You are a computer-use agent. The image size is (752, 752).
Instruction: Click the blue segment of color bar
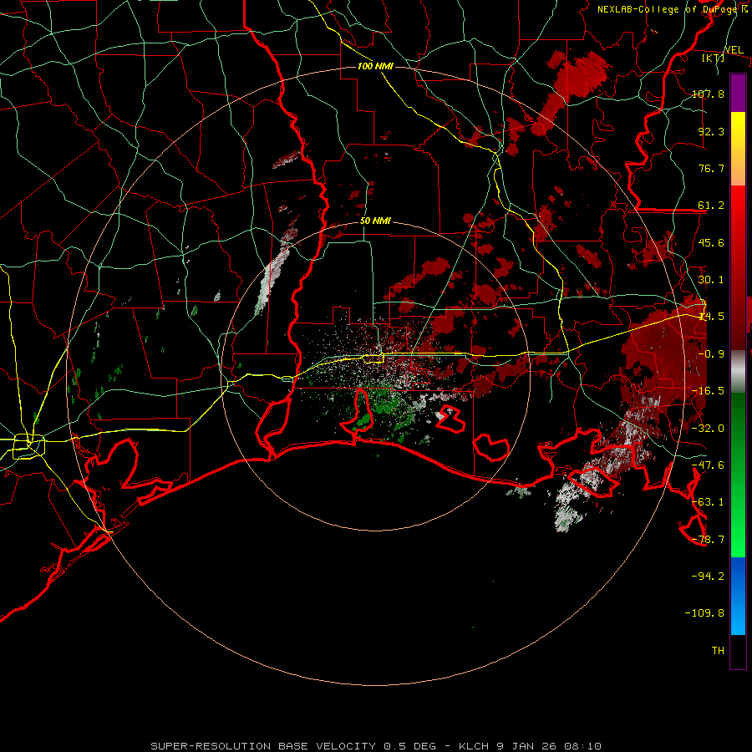(738, 596)
